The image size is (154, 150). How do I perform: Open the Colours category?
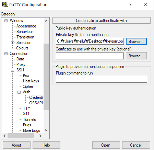tap(22, 48)
